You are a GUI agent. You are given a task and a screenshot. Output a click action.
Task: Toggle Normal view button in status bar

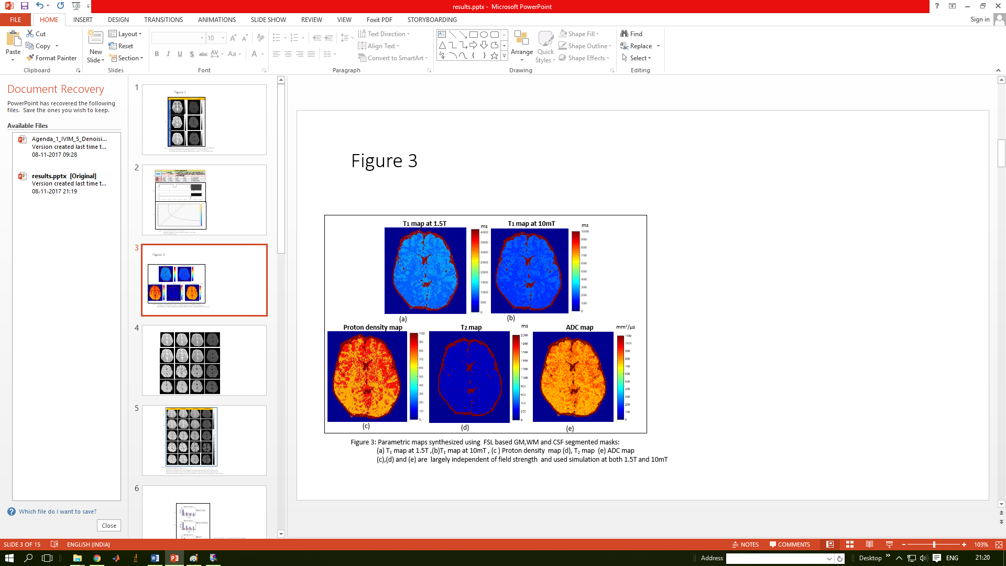pos(830,545)
